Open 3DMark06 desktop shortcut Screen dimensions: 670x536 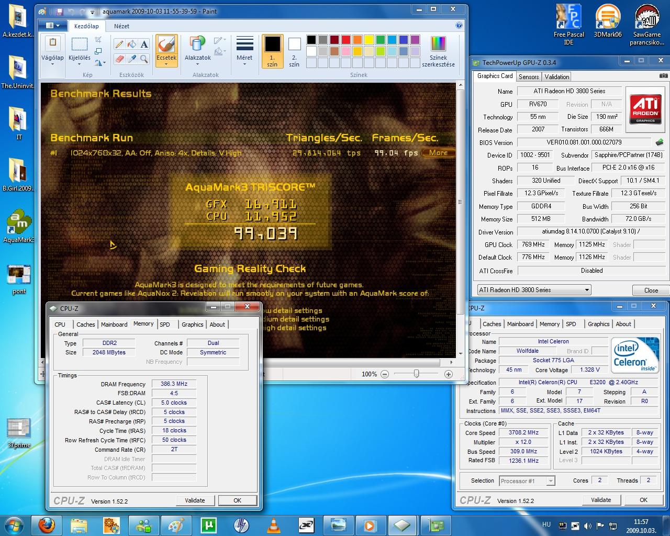tap(608, 22)
